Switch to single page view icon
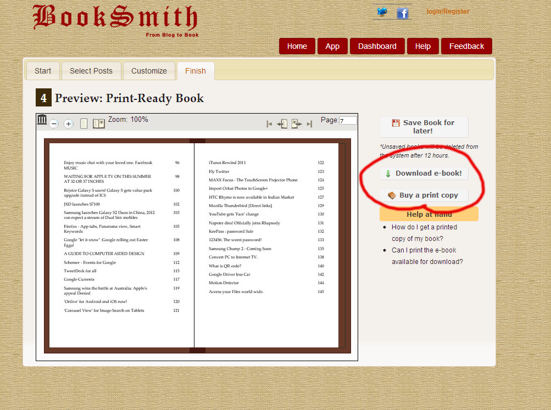The width and height of the screenshot is (551, 410). 84,123
